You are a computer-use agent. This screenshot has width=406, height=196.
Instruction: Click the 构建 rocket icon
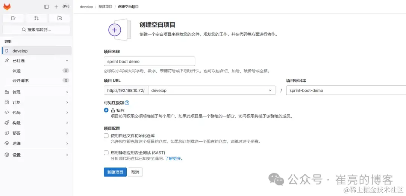(7, 123)
